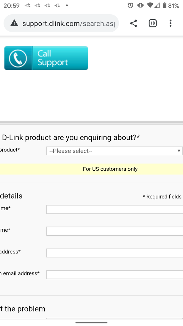Click the email address input field
The height and width of the screenshot is (326, 183).
click(x=115, y=253)
